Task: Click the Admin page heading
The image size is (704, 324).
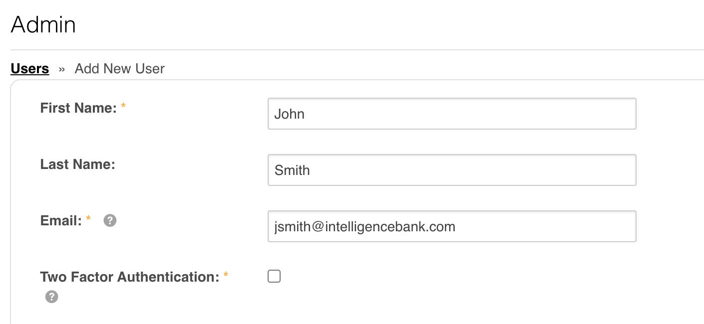Action: point(43,24)
